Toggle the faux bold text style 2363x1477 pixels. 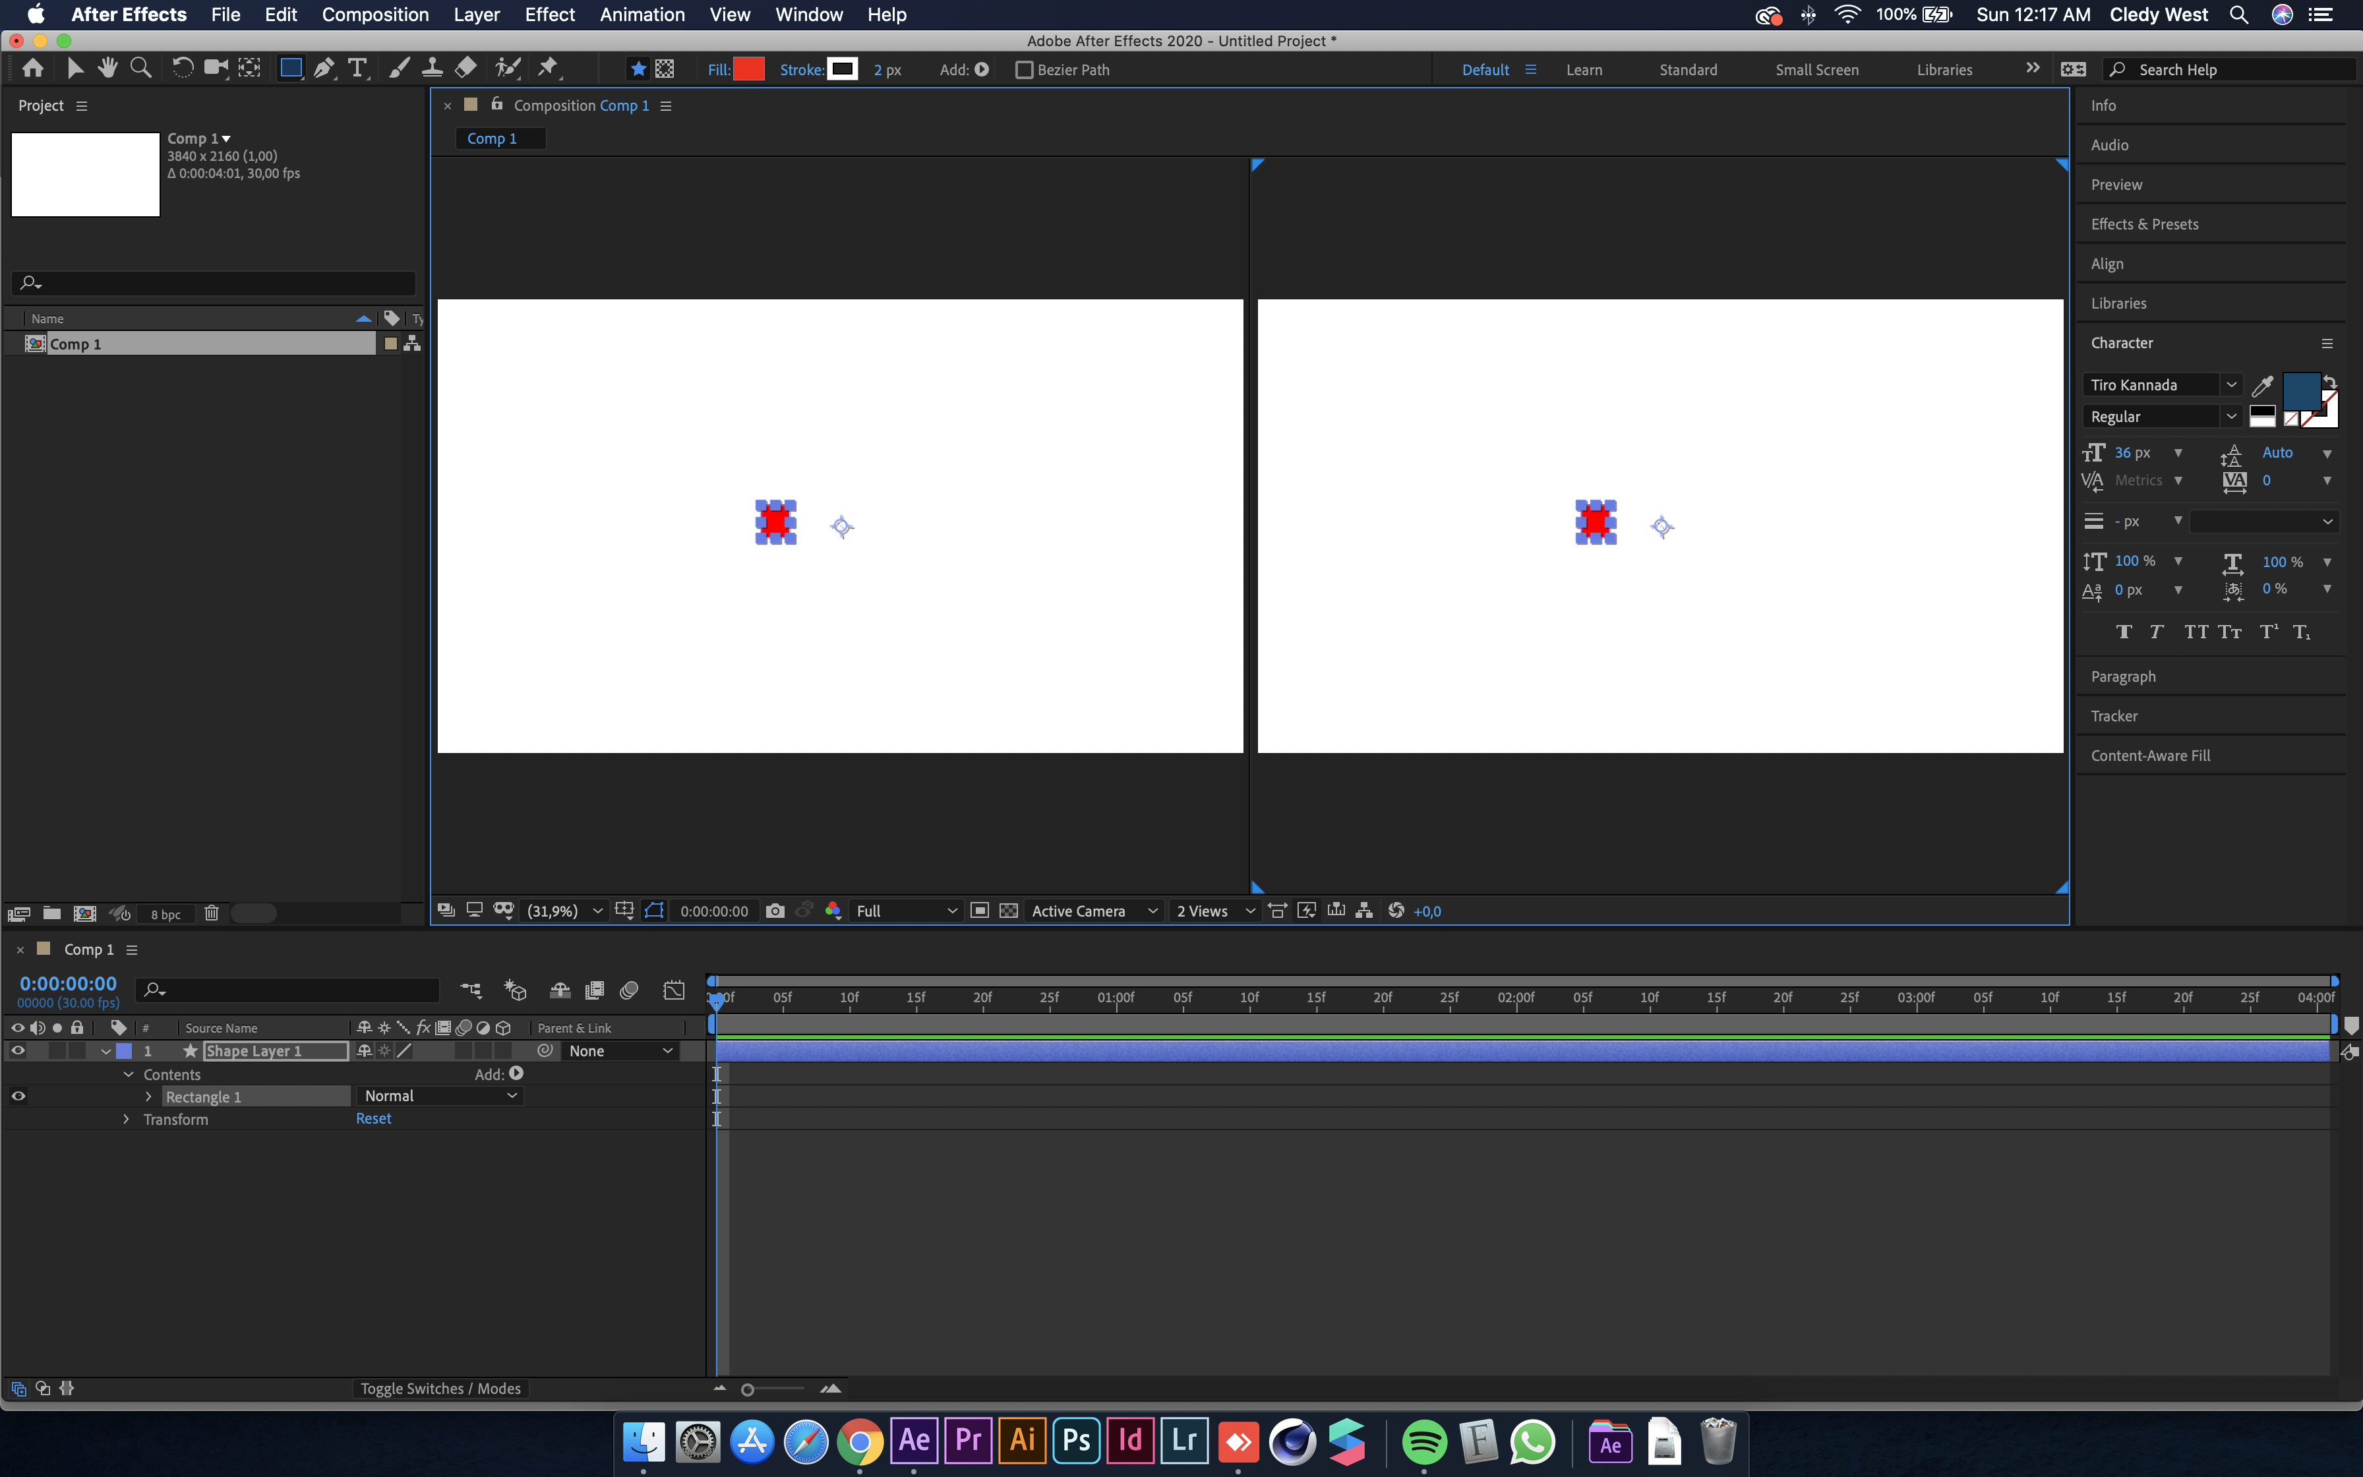[2125, 632]
